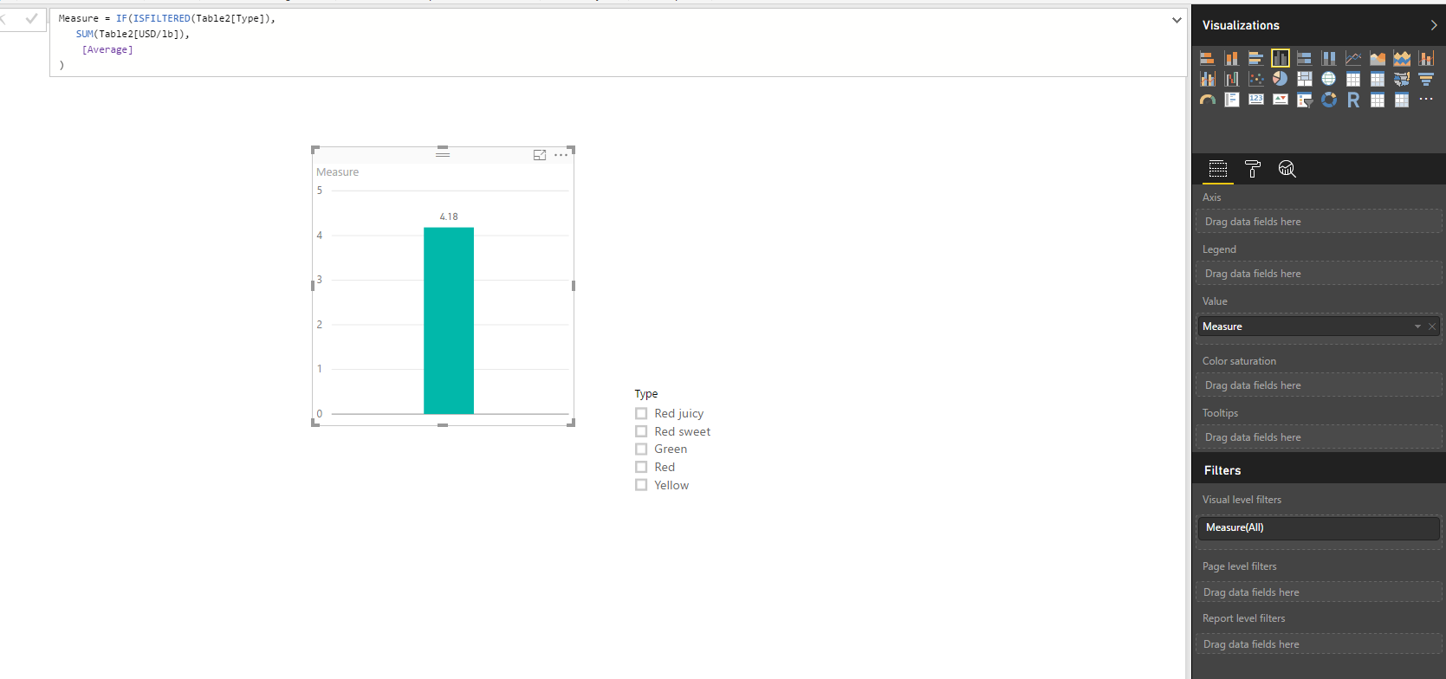Select the KPI visual icon
Image resolution: width=1446 pixels, height=679 pixels.
(1281, 100)
